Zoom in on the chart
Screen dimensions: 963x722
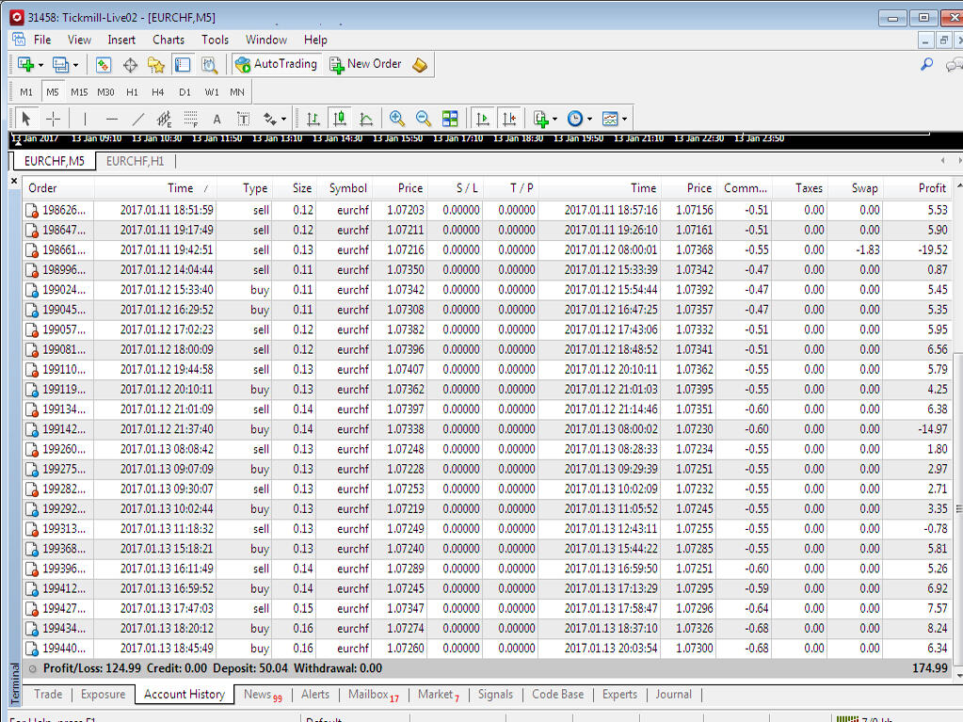pos(396,119)
